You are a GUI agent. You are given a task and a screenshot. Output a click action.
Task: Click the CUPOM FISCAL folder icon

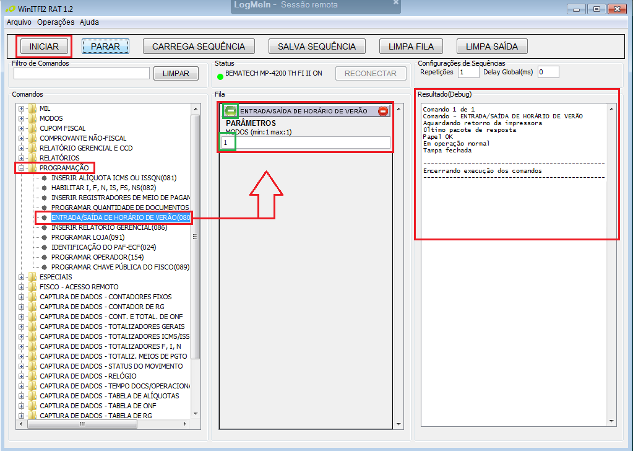coord(32,128)
